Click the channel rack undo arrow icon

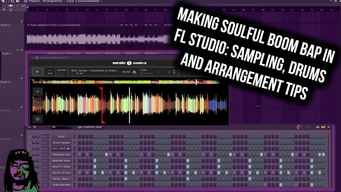(35, 127)
